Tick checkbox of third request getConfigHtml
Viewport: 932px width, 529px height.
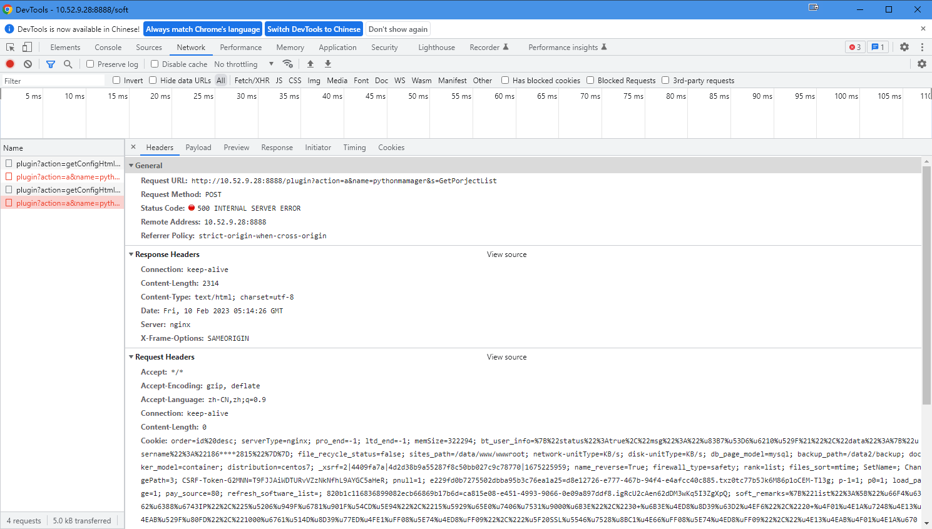click(x=9, y=189)
